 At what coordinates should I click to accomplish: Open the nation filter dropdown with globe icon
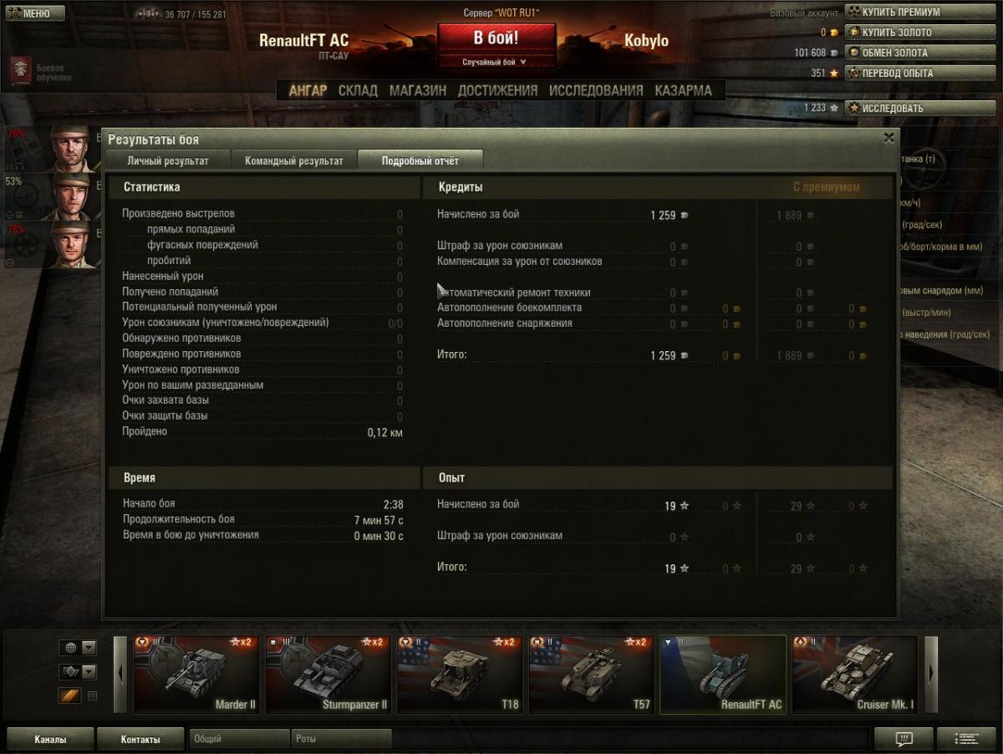point(78,648)
